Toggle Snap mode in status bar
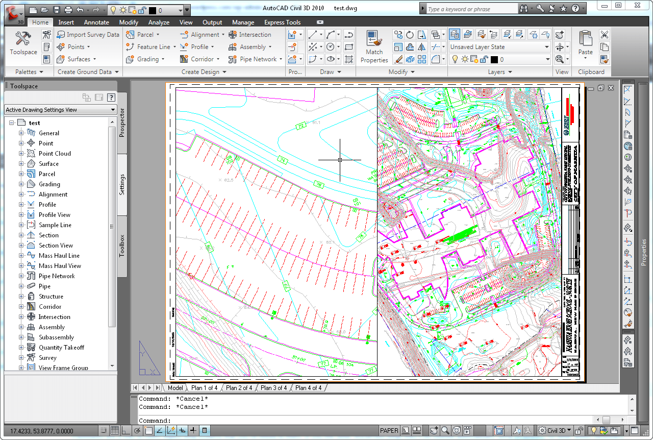653x440 pixels. click(104, 430)
